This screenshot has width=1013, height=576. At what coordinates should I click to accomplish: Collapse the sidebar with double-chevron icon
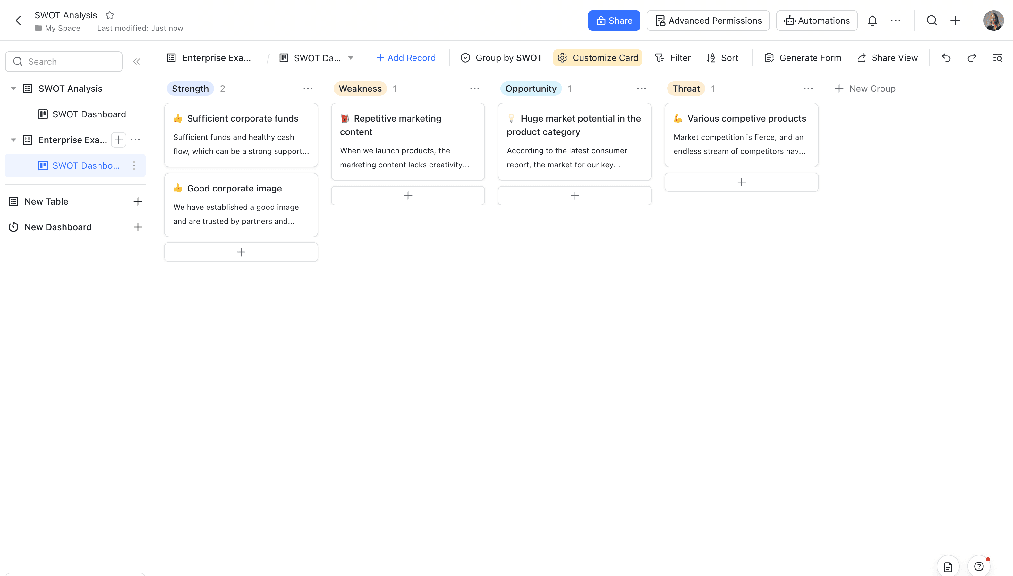click(136, 62)
